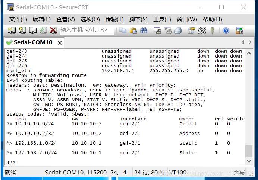Image resolution: width=258 pixels, height=180 pixels.
Task: Click the gei-2/6 interface row name
Action: (x=17, y=66)
